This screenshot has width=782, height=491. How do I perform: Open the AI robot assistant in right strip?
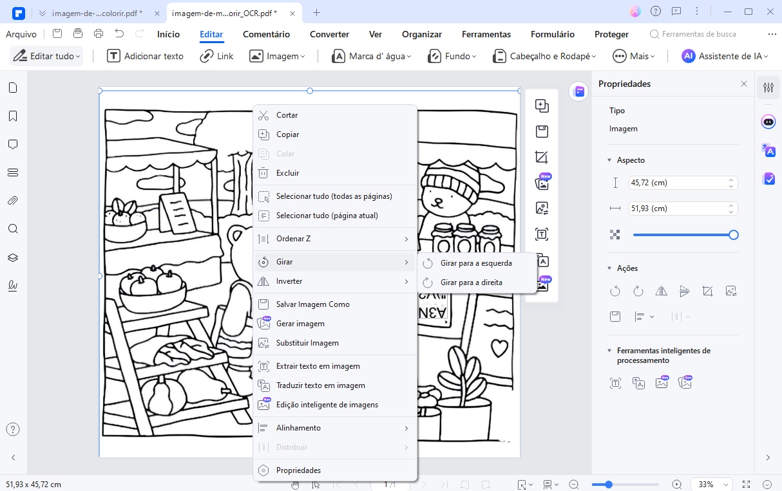point(768,122)
